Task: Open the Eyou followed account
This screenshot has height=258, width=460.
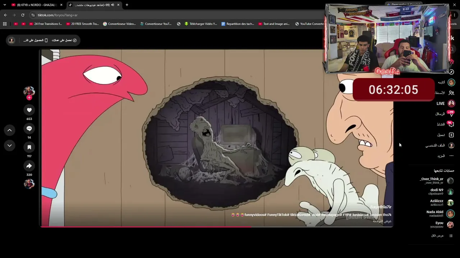Action: [x=442, y=225]
